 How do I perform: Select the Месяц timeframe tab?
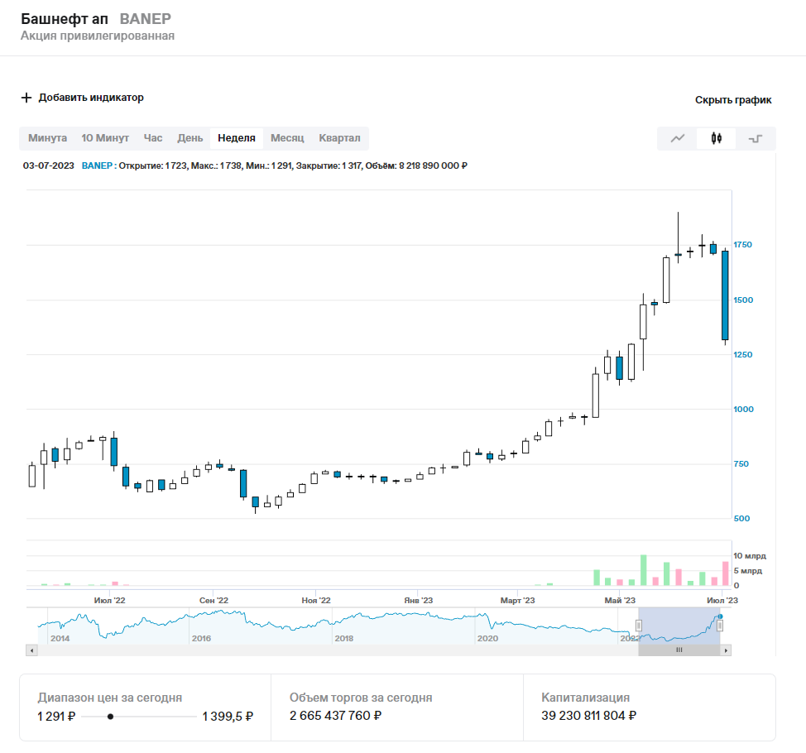[287, 138]
